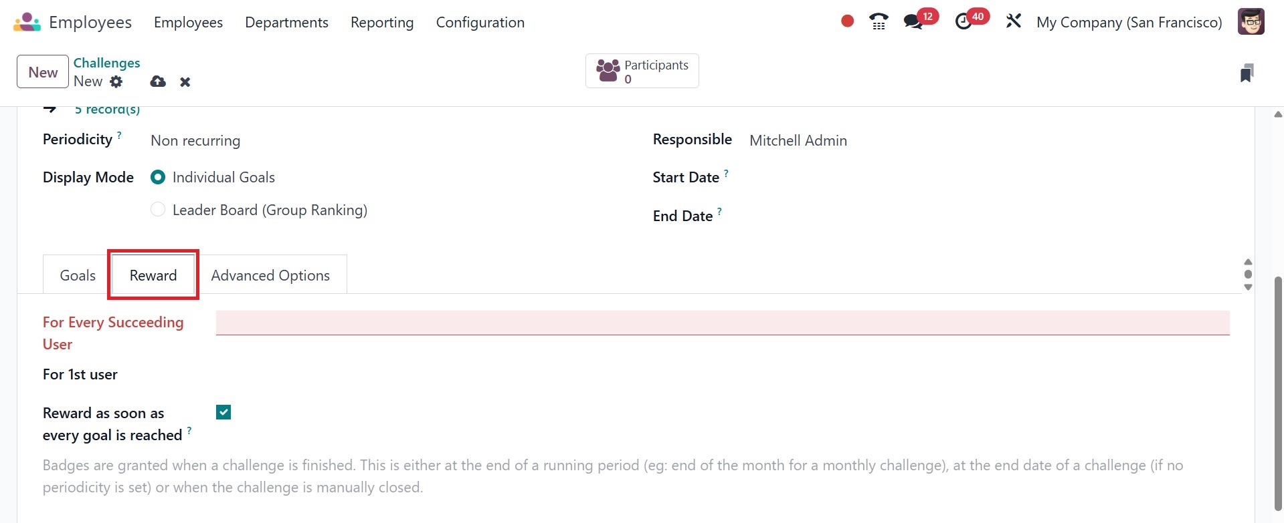The height and width of the screenshot is (523, 1284).
Task: Uncheck Reward as soon as goal reached
Action: 223,413
